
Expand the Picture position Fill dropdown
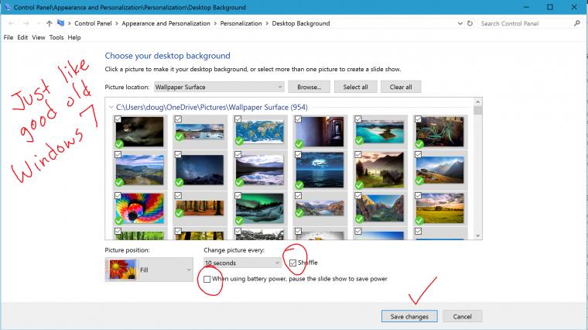pos(190,270)
